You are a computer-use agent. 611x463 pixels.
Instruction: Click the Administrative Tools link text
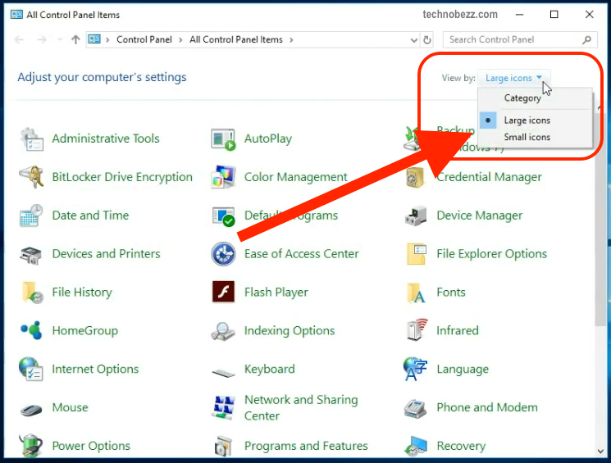(106, 138)
